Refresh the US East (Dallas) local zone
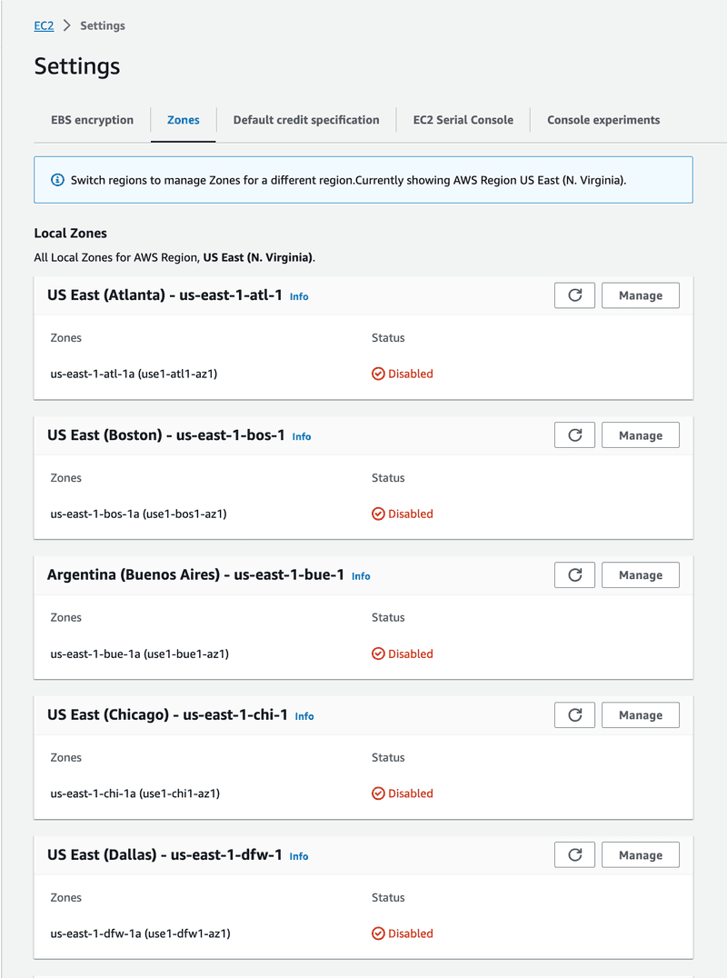The width and height of the screenshot is (727, 978). [x=574, y=855]
